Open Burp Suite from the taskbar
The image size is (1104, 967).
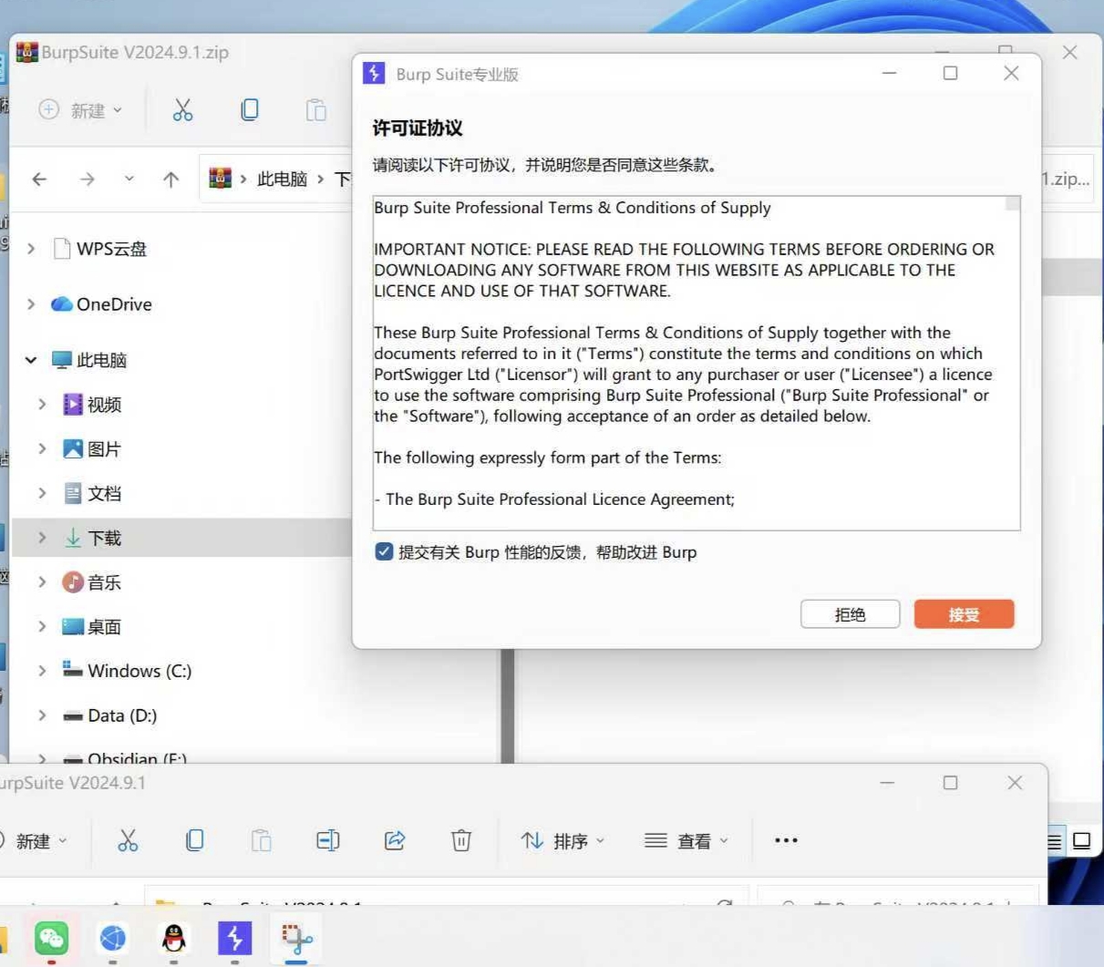click(x=234, y=937)
